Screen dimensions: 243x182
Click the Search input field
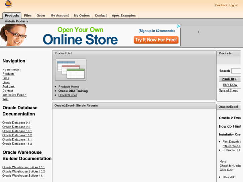click(x=236, y=71)
